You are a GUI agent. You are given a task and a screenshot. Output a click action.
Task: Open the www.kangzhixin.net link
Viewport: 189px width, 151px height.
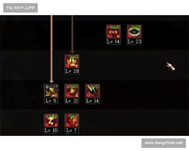(x=163, y=143)
